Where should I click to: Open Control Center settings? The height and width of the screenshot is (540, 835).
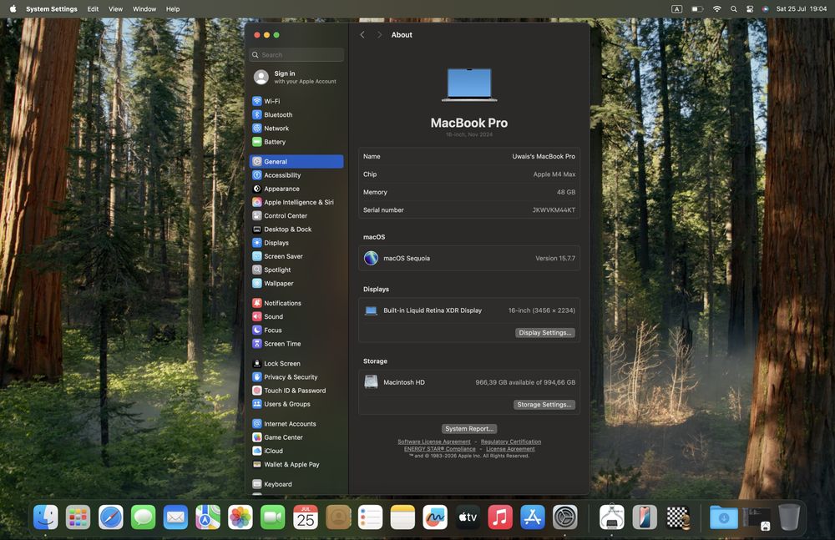pos(296,215)
